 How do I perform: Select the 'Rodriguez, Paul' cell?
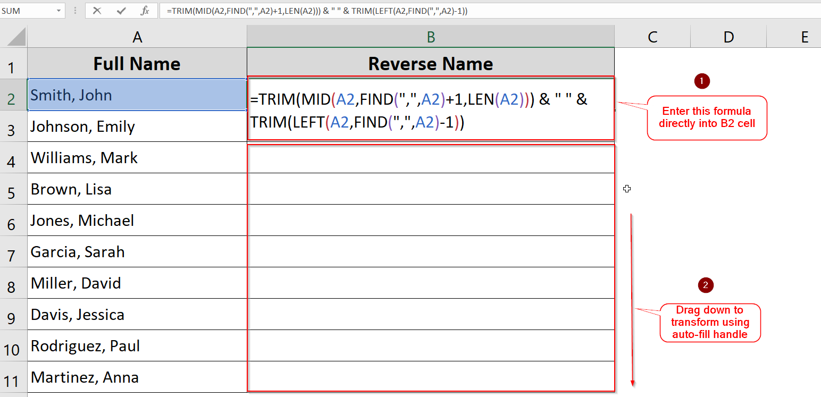(137, 345)
